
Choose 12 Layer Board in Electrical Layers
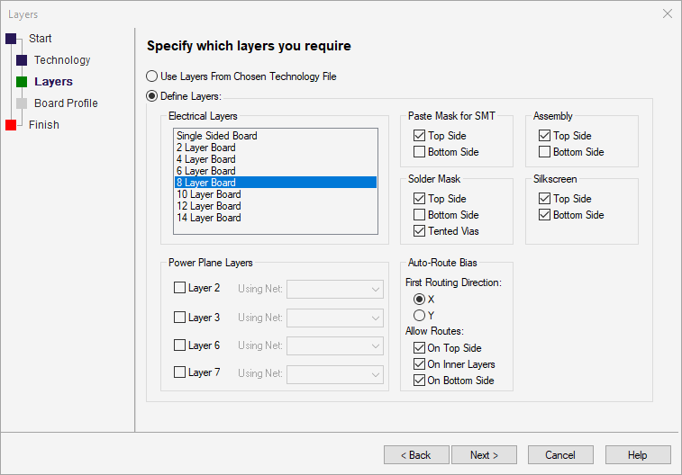pos(209,206)
